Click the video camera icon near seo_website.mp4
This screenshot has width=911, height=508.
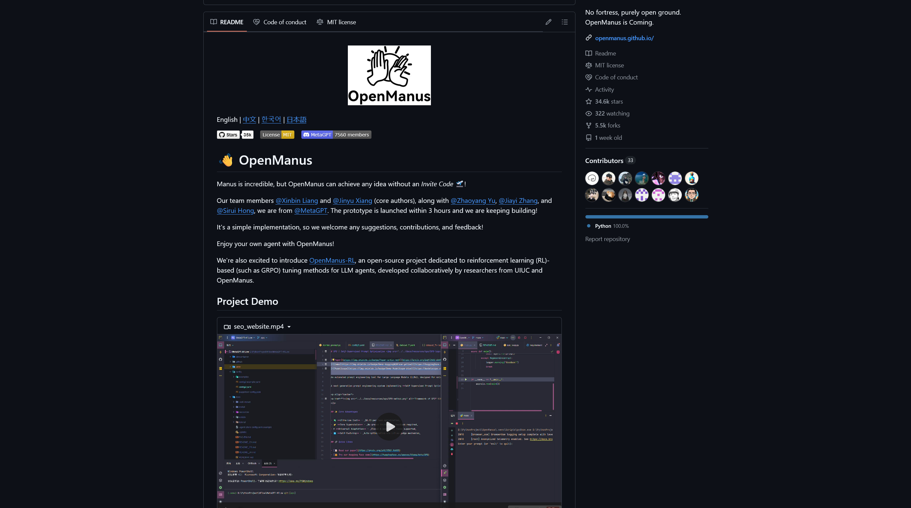[x=227, y=327]
